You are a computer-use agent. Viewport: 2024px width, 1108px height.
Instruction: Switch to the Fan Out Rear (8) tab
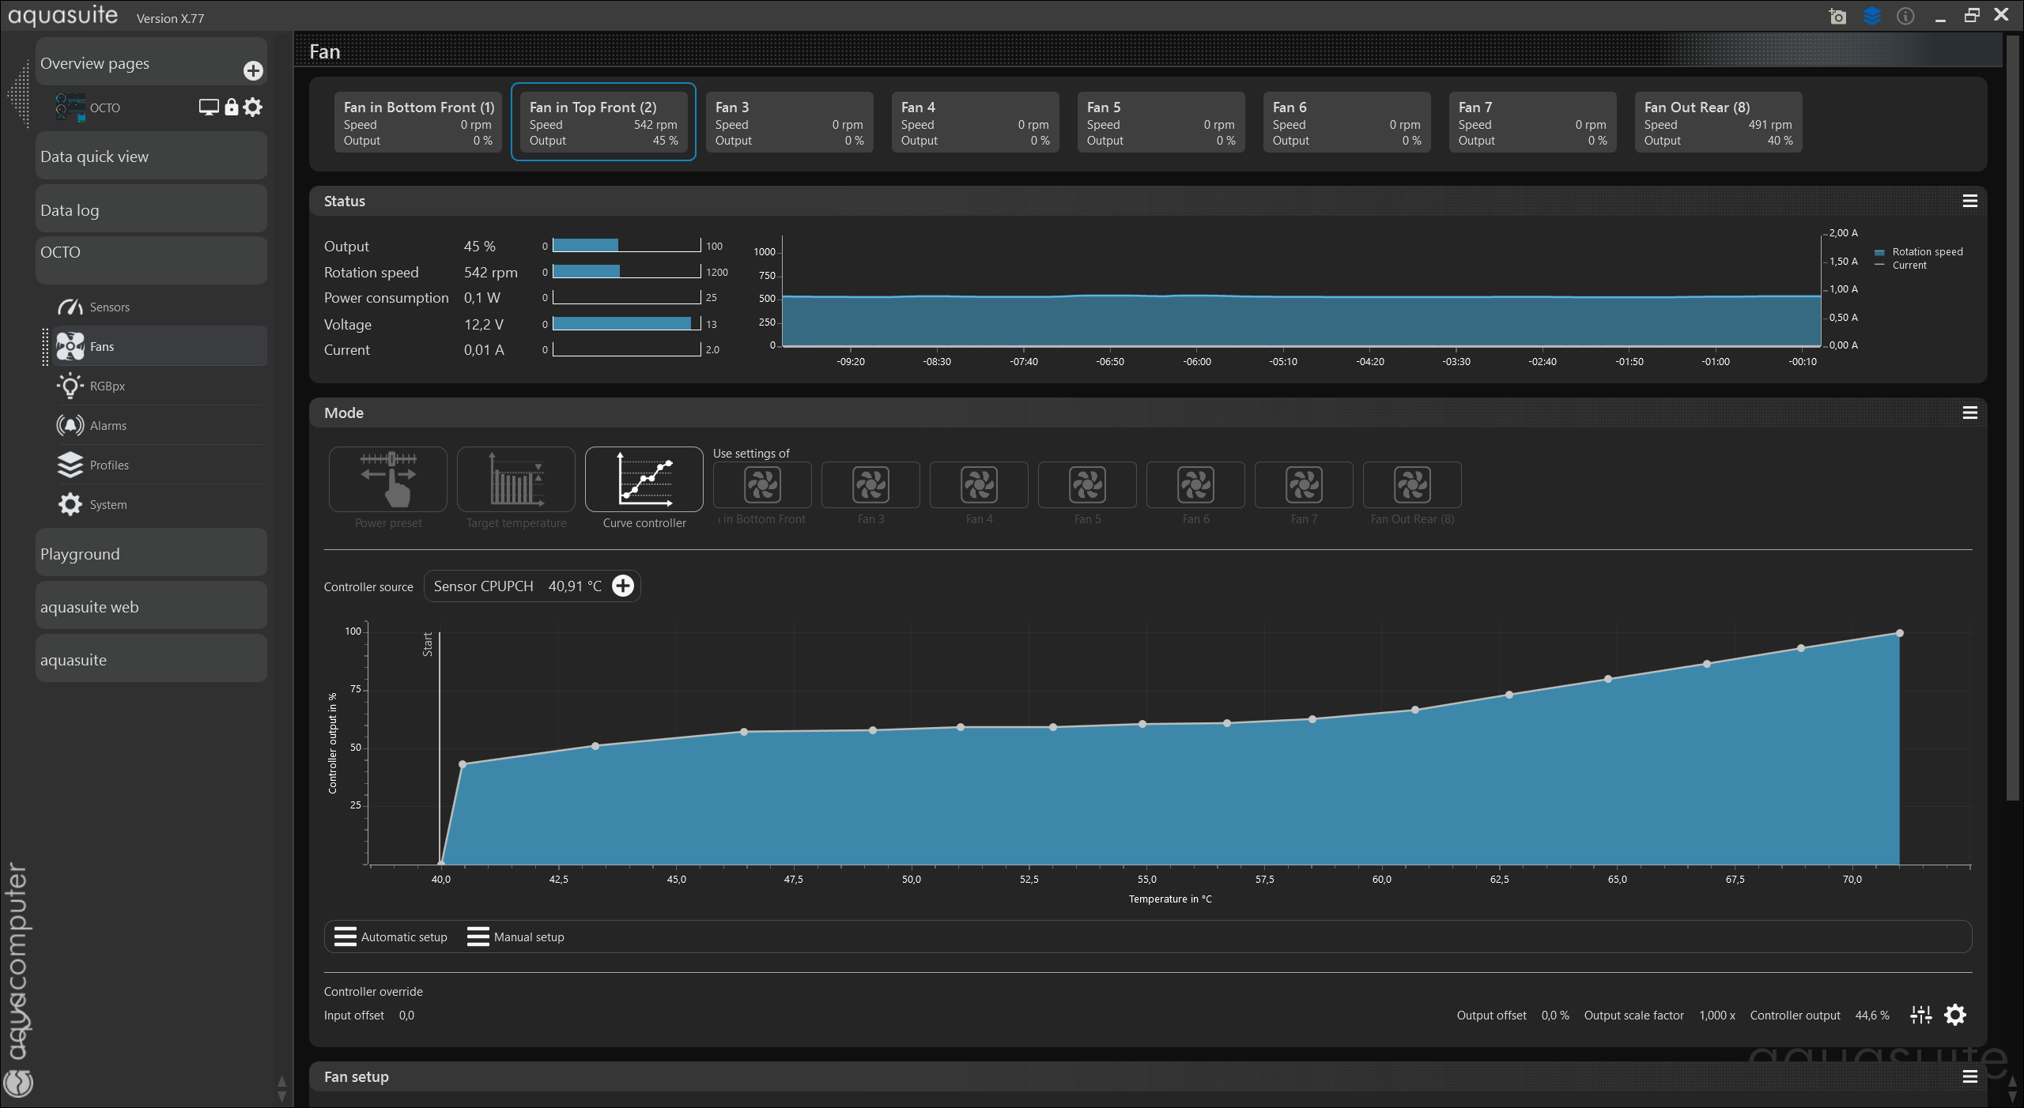click(1717, 122)
